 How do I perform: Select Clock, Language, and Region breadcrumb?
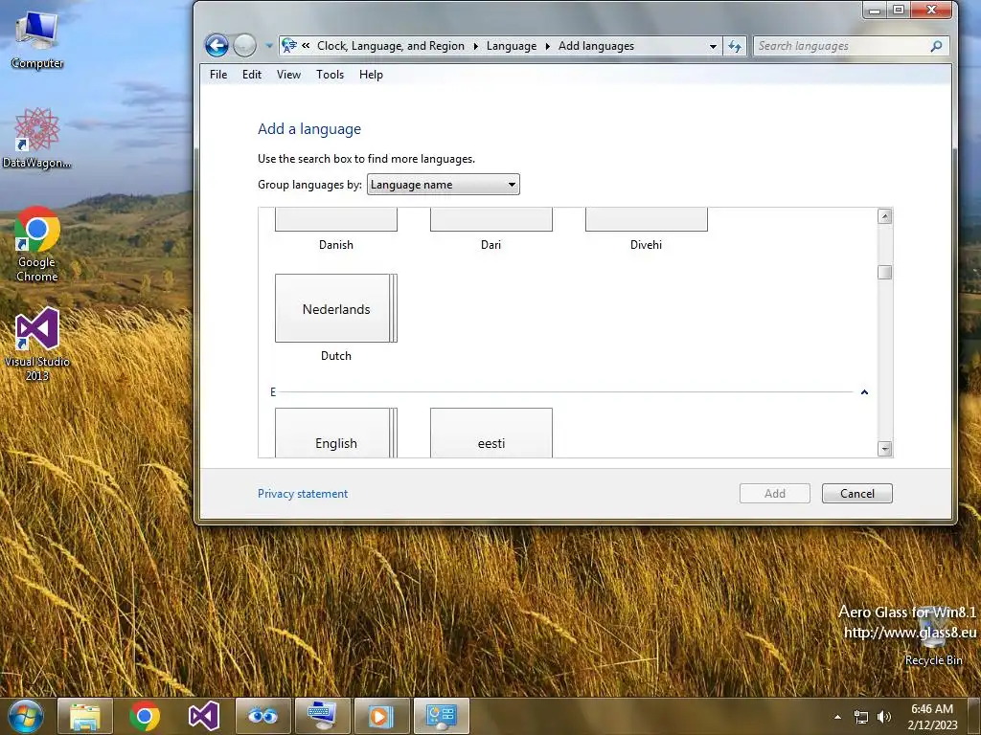[391, 46]
